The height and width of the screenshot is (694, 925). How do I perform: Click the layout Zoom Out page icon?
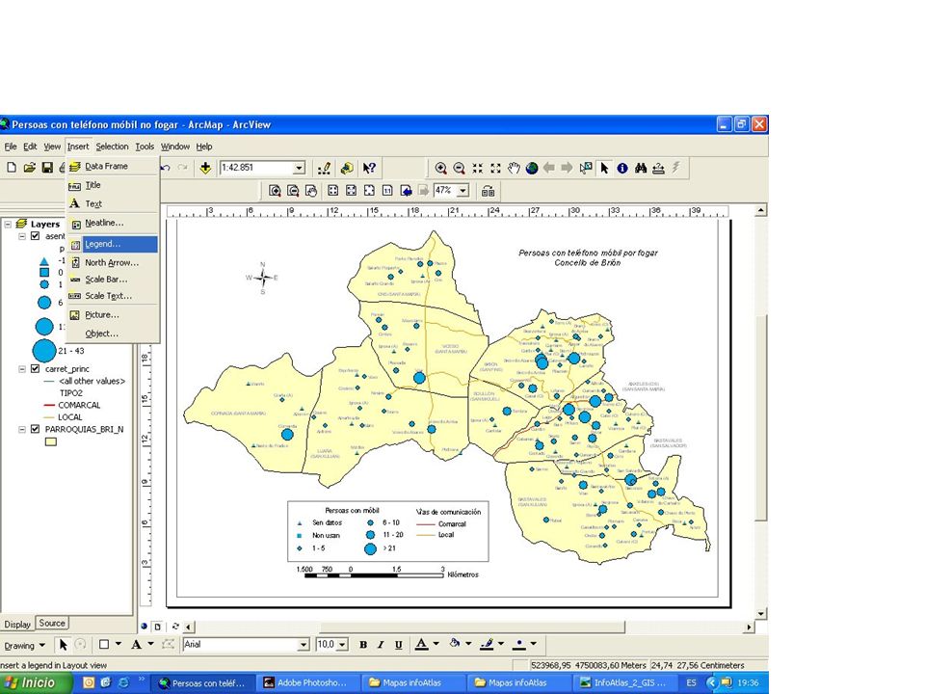pyautogui.click(x=293, y=191)
